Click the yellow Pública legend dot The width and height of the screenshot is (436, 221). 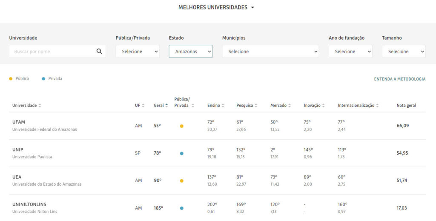click(x=11, y=79)
